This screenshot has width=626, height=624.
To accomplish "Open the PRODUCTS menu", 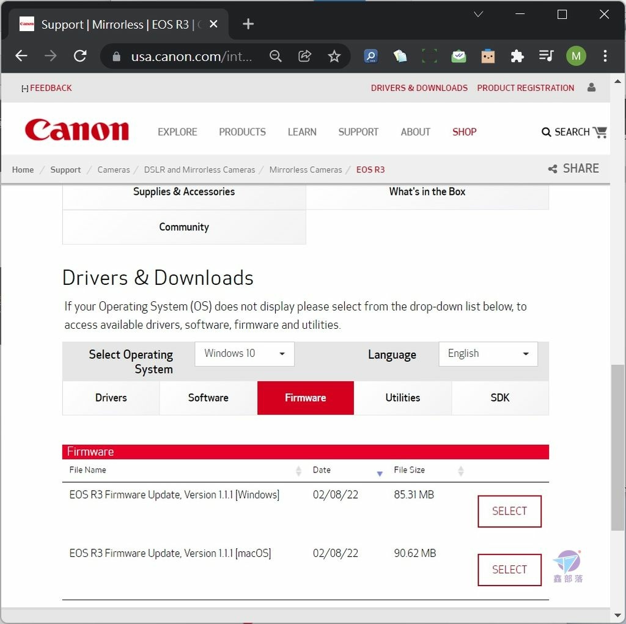I will tap(242, 132).
